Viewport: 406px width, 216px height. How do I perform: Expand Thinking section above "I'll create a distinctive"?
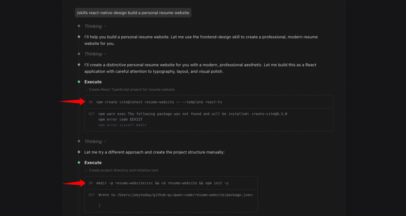pyautogui.click(x=105, y=54)
